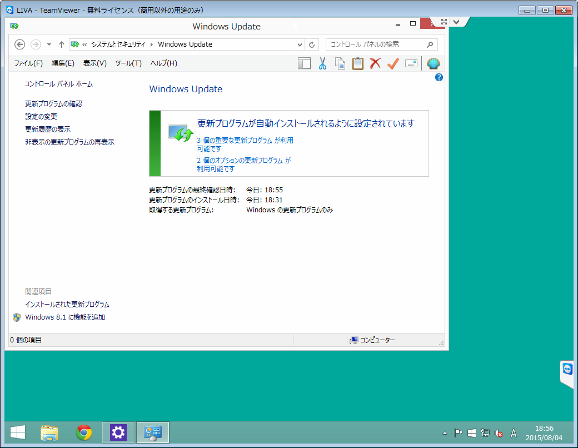Click Windows 8.1 に機能を追加 link

65,317
